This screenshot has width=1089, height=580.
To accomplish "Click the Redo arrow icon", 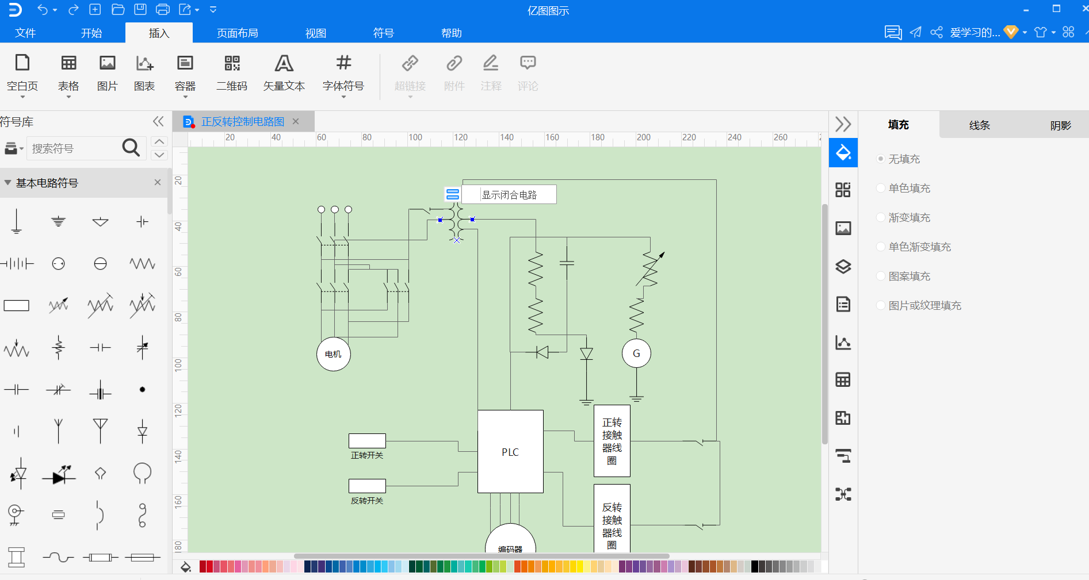I will (x=73, y=9).
